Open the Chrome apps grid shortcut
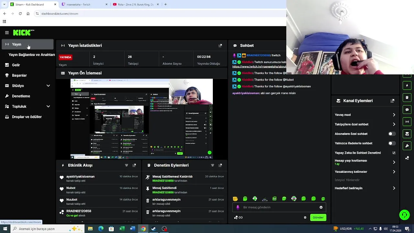The image size is (414, 233). tap(4, 22)
